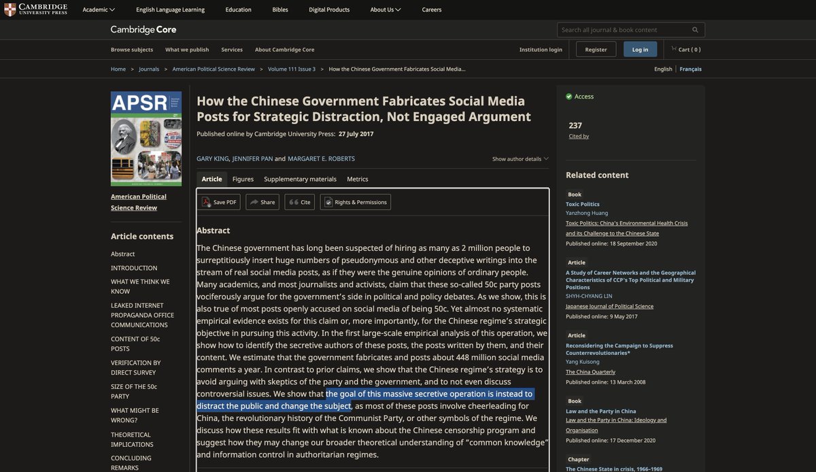Open Volume 111 Issue 3 breadcrumb
Image resolution: width=816 pixels, height=472 pixels.
pos(292,69)
